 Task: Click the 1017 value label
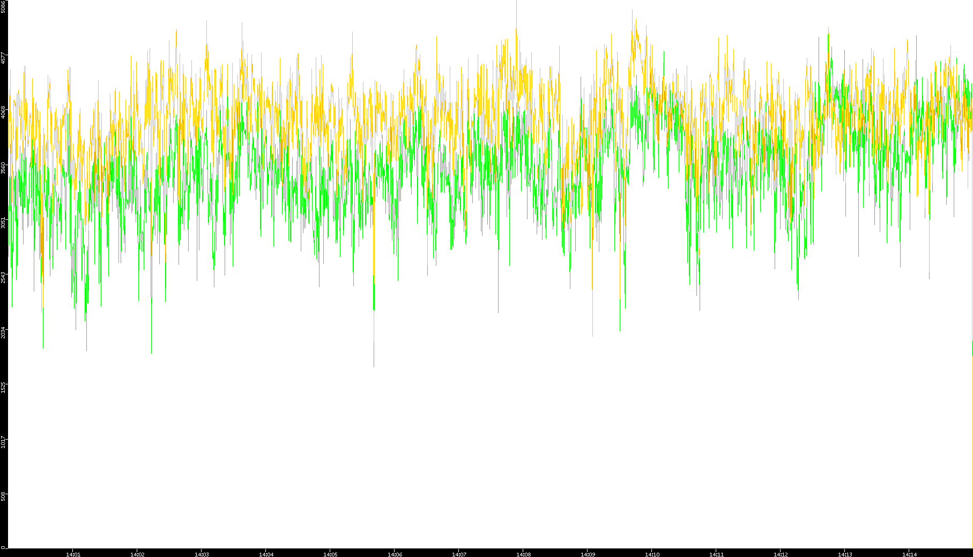coord(3,442)
